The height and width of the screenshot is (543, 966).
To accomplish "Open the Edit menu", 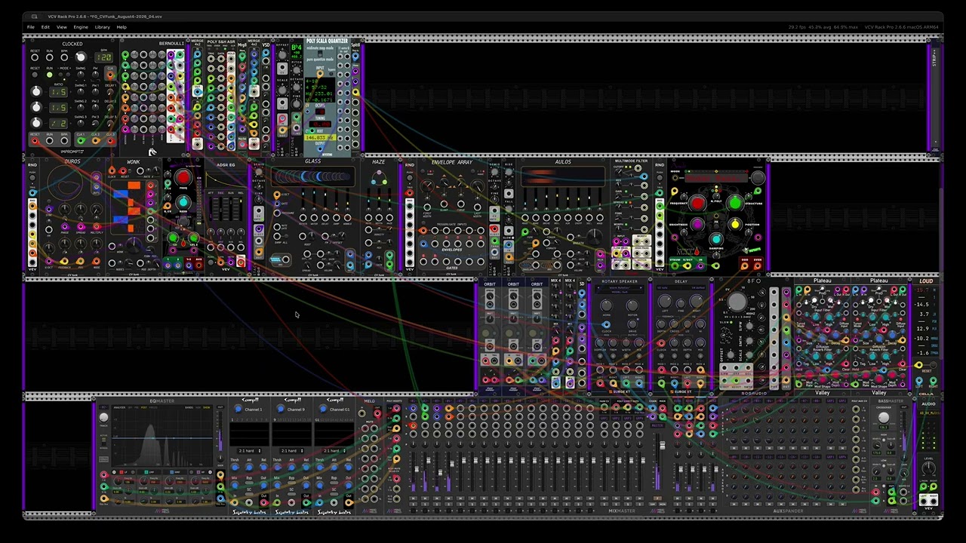I will click(45, 27).
